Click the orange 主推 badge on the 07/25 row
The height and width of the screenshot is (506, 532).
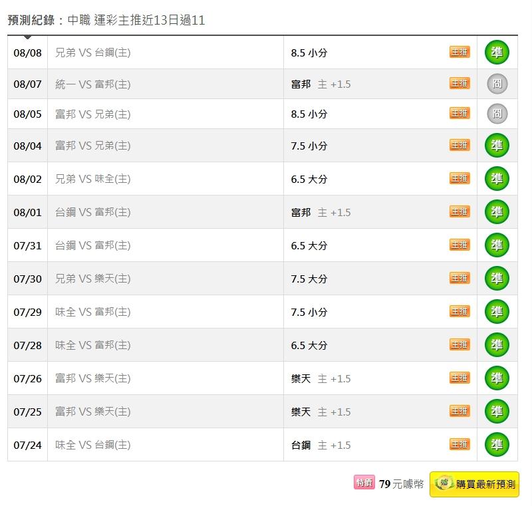click(x=460, y=411)
